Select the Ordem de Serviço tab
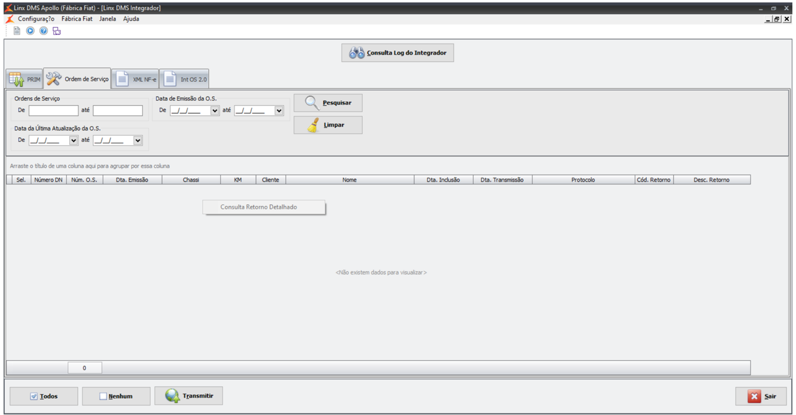Screen dimensions: 796x415 78,78
